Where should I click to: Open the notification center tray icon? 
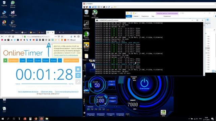(x=213, y=119)
